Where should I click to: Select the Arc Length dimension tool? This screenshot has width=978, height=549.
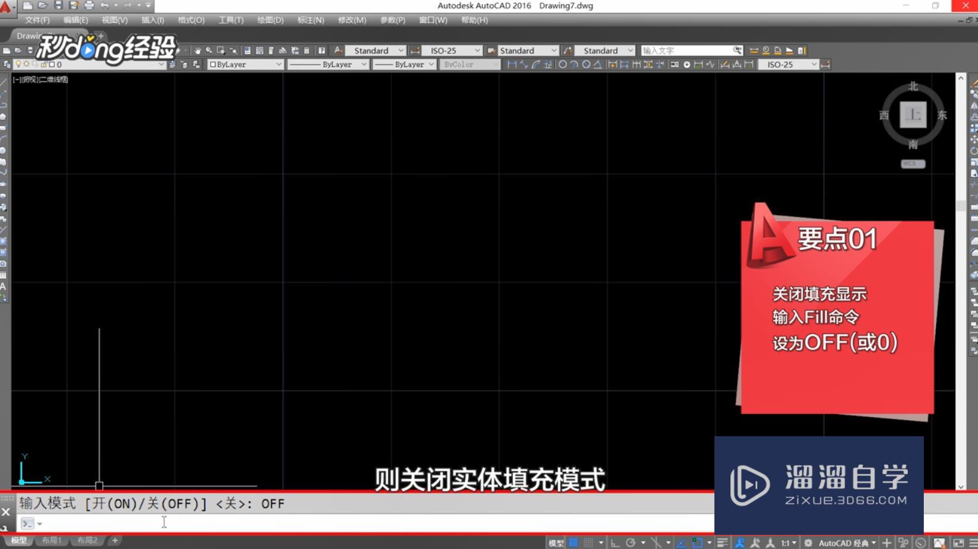coord(536,64)
